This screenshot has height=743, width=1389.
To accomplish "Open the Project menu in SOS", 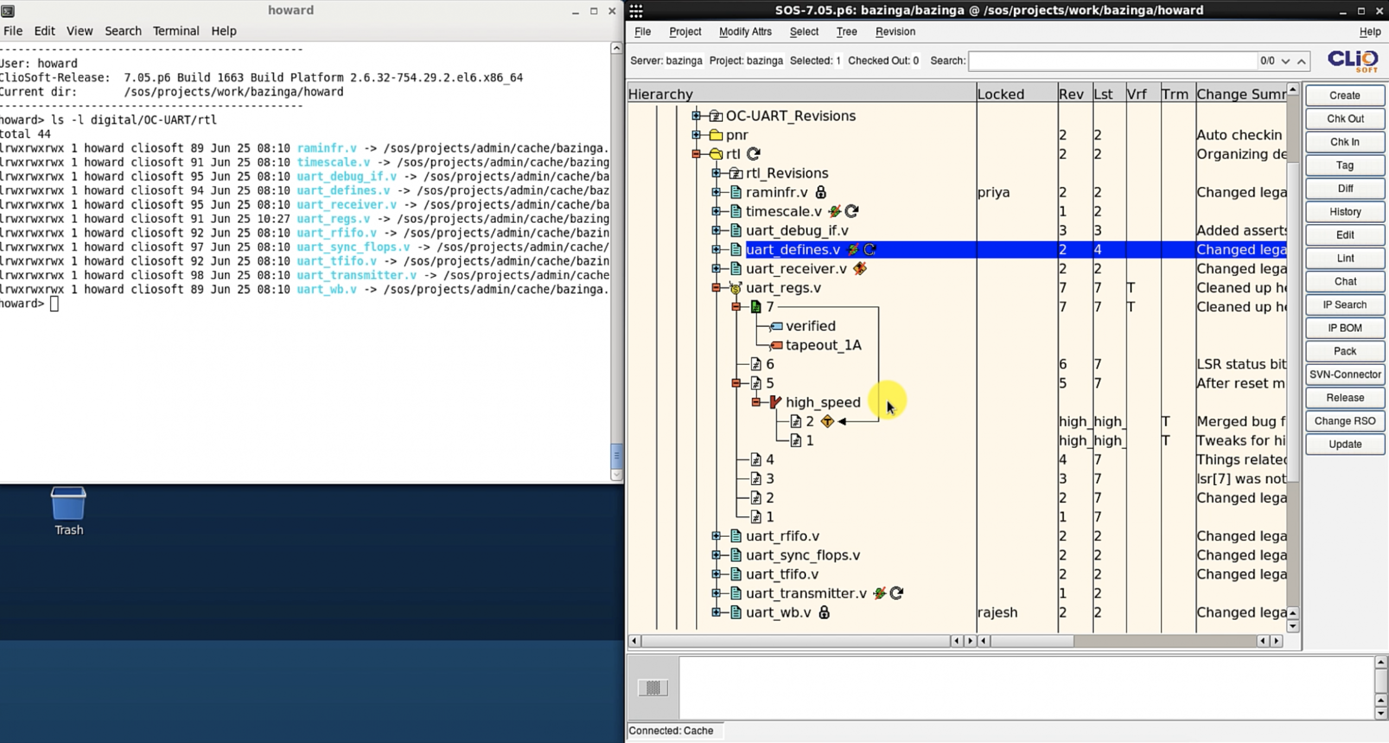I will 685,31.
